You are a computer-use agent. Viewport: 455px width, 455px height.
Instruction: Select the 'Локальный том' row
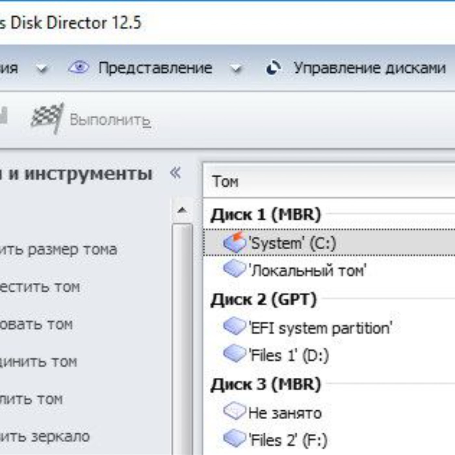pos(329,270)
